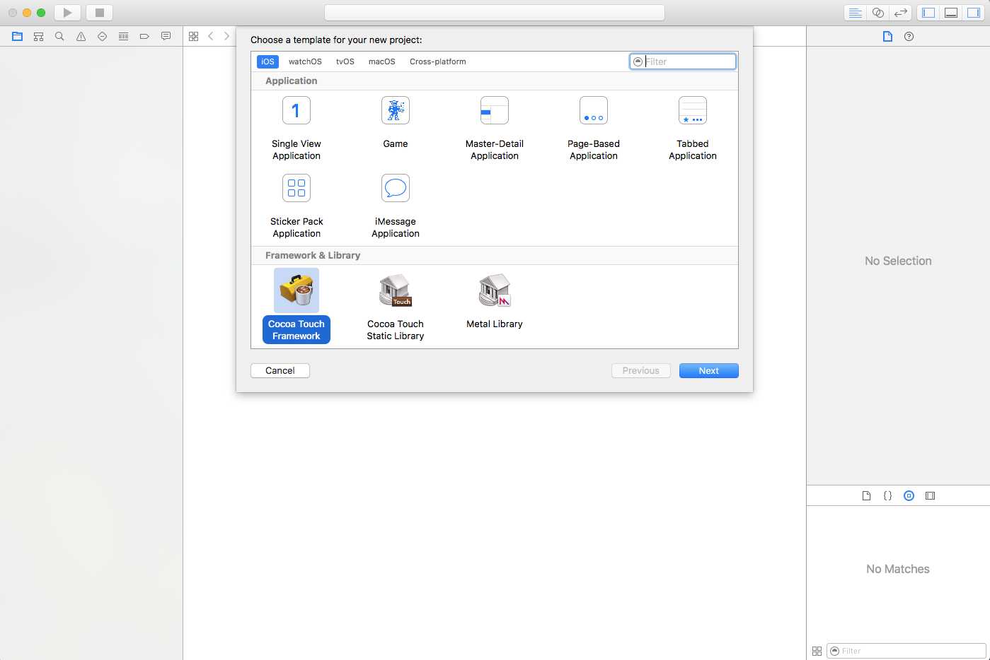The height and width of the screenshot is (660, 990).
Task: Choose Sticker Pack Application template
Action: pyautogui.click(x=297, y=206)
